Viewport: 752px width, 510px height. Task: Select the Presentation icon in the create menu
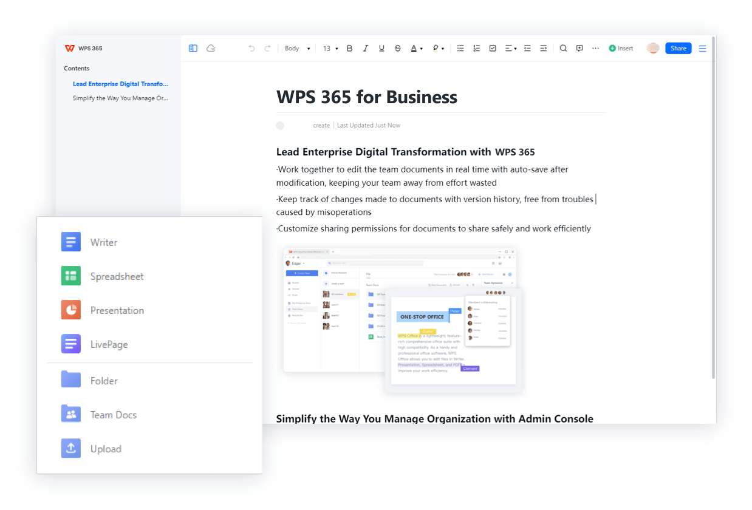(x=70, y=310)
